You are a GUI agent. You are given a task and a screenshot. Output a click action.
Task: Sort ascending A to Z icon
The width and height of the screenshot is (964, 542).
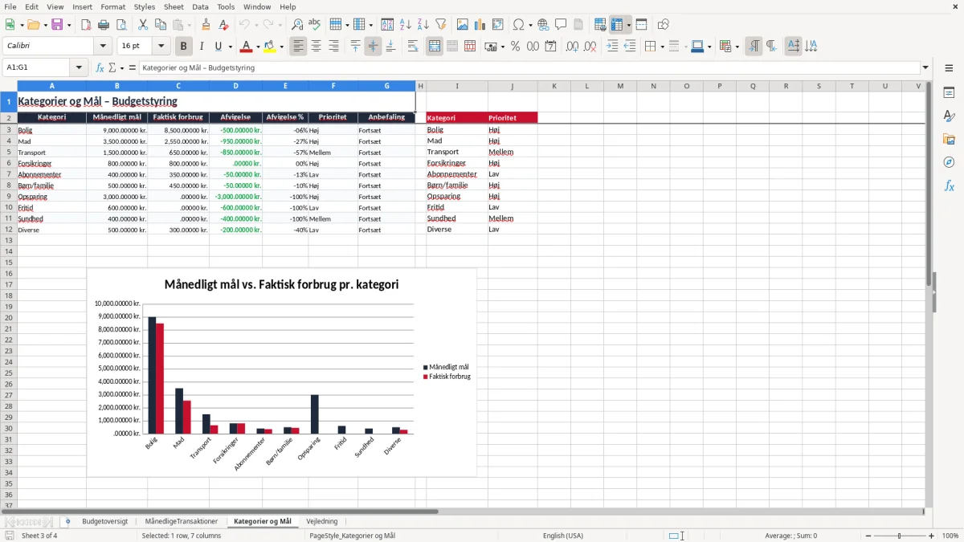click(x=406, y=25)
